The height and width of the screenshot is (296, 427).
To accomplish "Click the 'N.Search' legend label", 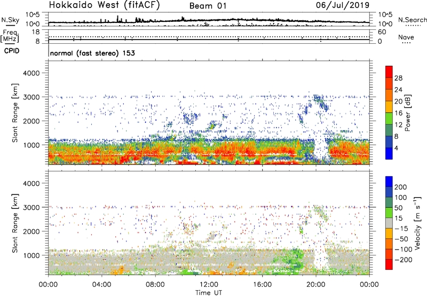I will pyautogui.click(x=412, y=20).
